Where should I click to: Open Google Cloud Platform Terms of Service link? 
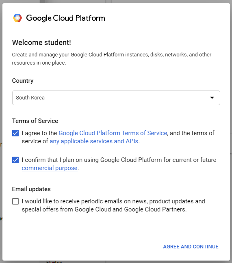113,133
